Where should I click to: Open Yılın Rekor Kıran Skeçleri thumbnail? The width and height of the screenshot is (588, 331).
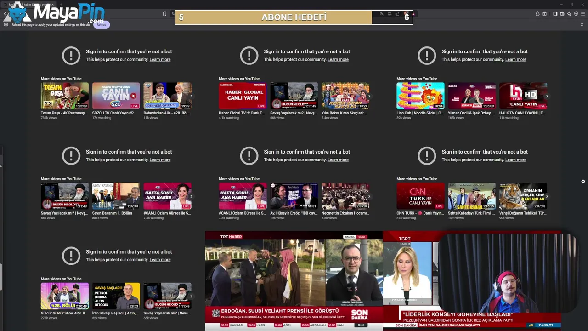click(345, 96)
